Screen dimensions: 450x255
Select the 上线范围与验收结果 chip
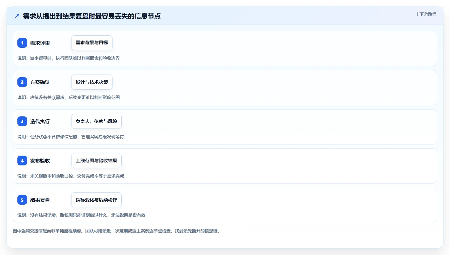click(x=96, y=161)
